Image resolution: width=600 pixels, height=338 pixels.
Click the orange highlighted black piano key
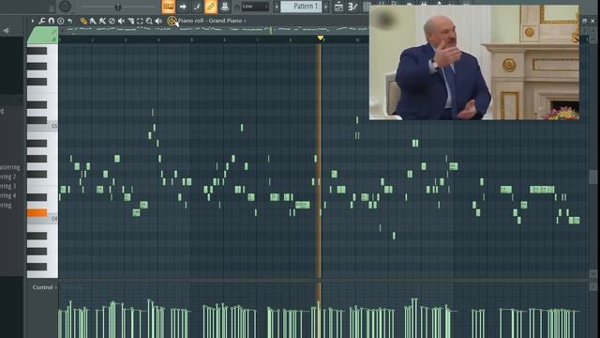37,213
